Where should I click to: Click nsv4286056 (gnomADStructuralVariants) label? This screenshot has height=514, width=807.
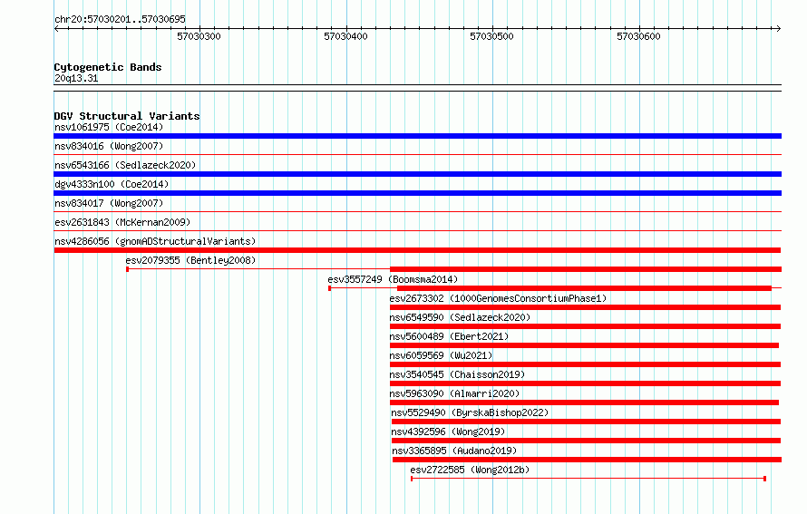(x=155, y=241)
